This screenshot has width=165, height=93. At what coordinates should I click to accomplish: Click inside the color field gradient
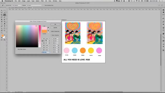27,36
